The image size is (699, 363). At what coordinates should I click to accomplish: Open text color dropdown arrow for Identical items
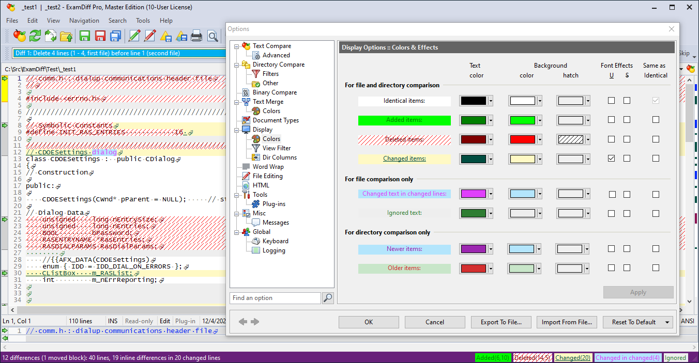click(491, 101)
